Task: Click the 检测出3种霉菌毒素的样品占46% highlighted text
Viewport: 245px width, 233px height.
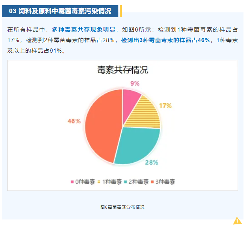Action: 165,40
